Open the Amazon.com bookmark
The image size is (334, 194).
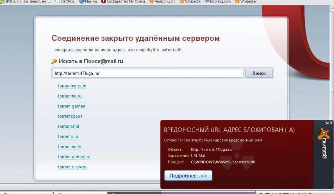164,2
